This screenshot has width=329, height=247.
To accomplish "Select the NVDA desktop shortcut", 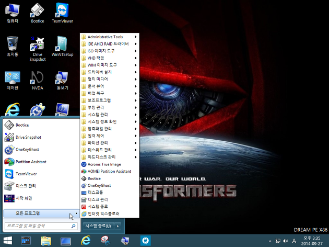I will (38, 81).
